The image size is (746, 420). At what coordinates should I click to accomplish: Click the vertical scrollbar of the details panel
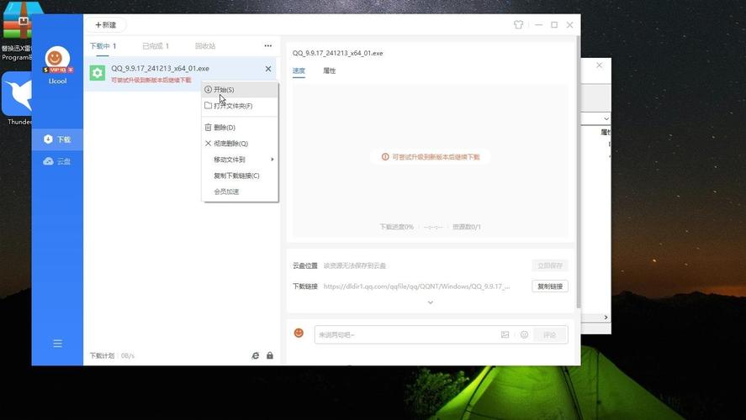click(x=578, y=171)
